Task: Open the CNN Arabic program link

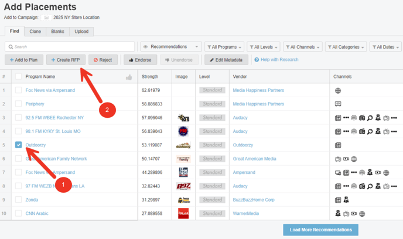Action: tap(37, 213)
